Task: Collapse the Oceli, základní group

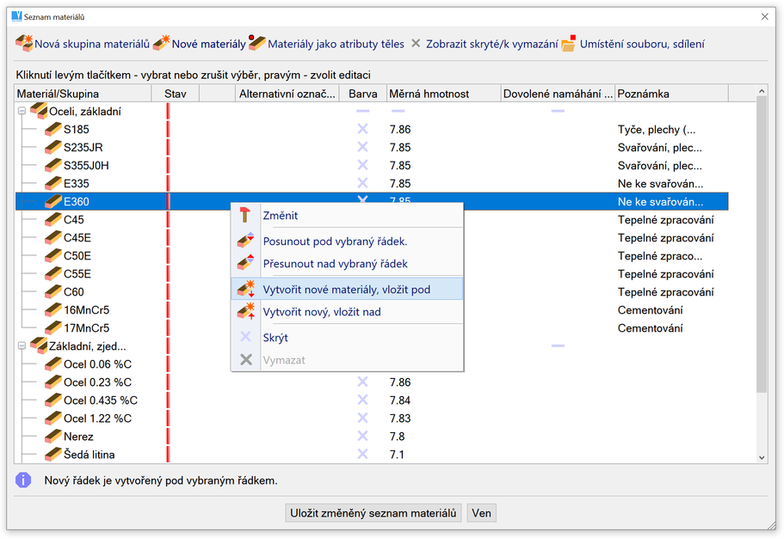Action: click(22, 112)
